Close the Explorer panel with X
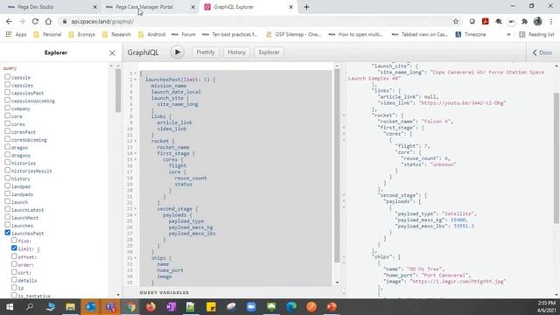 [112, 53]
